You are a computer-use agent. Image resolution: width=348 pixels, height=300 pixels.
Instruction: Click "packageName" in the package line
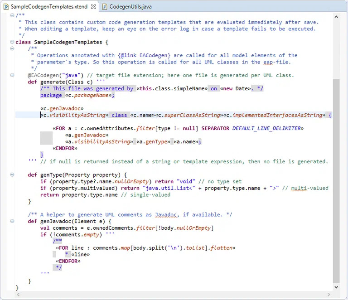pyautogui.click(x=91, y=95)
